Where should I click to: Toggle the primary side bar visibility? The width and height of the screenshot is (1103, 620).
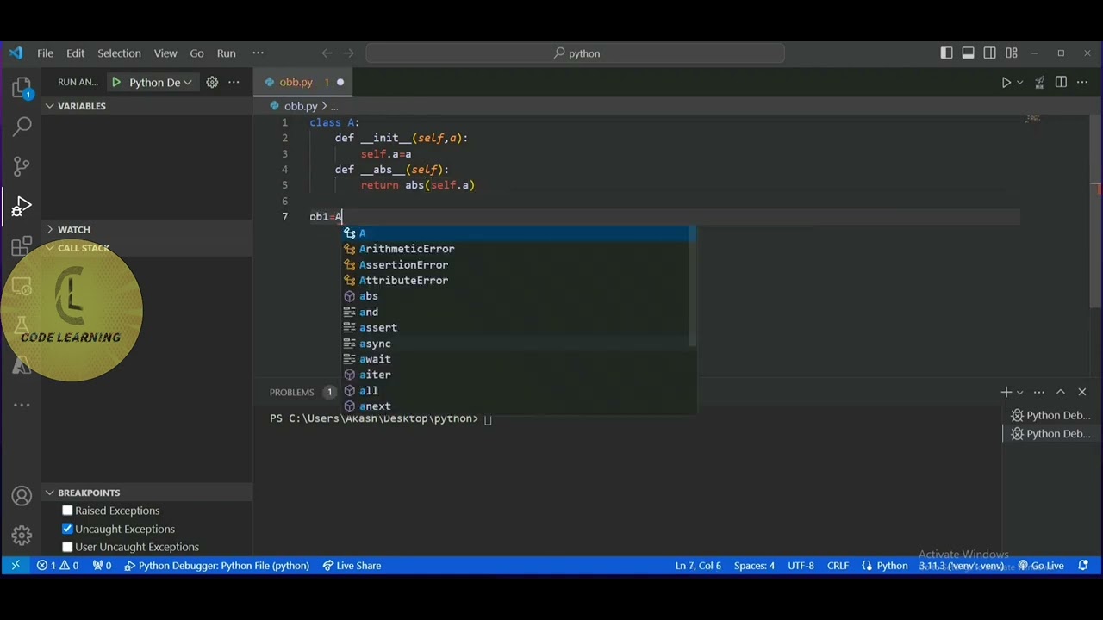tap(946, 53)
